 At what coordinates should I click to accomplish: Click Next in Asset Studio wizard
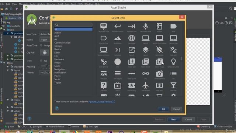coord(174,119)
